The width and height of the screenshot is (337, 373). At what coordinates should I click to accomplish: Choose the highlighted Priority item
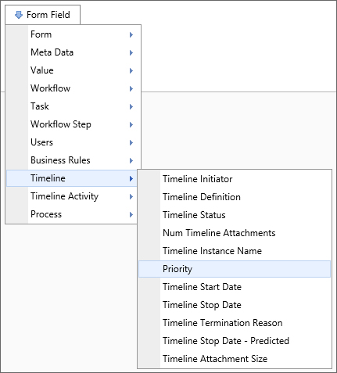coord(235,269)
